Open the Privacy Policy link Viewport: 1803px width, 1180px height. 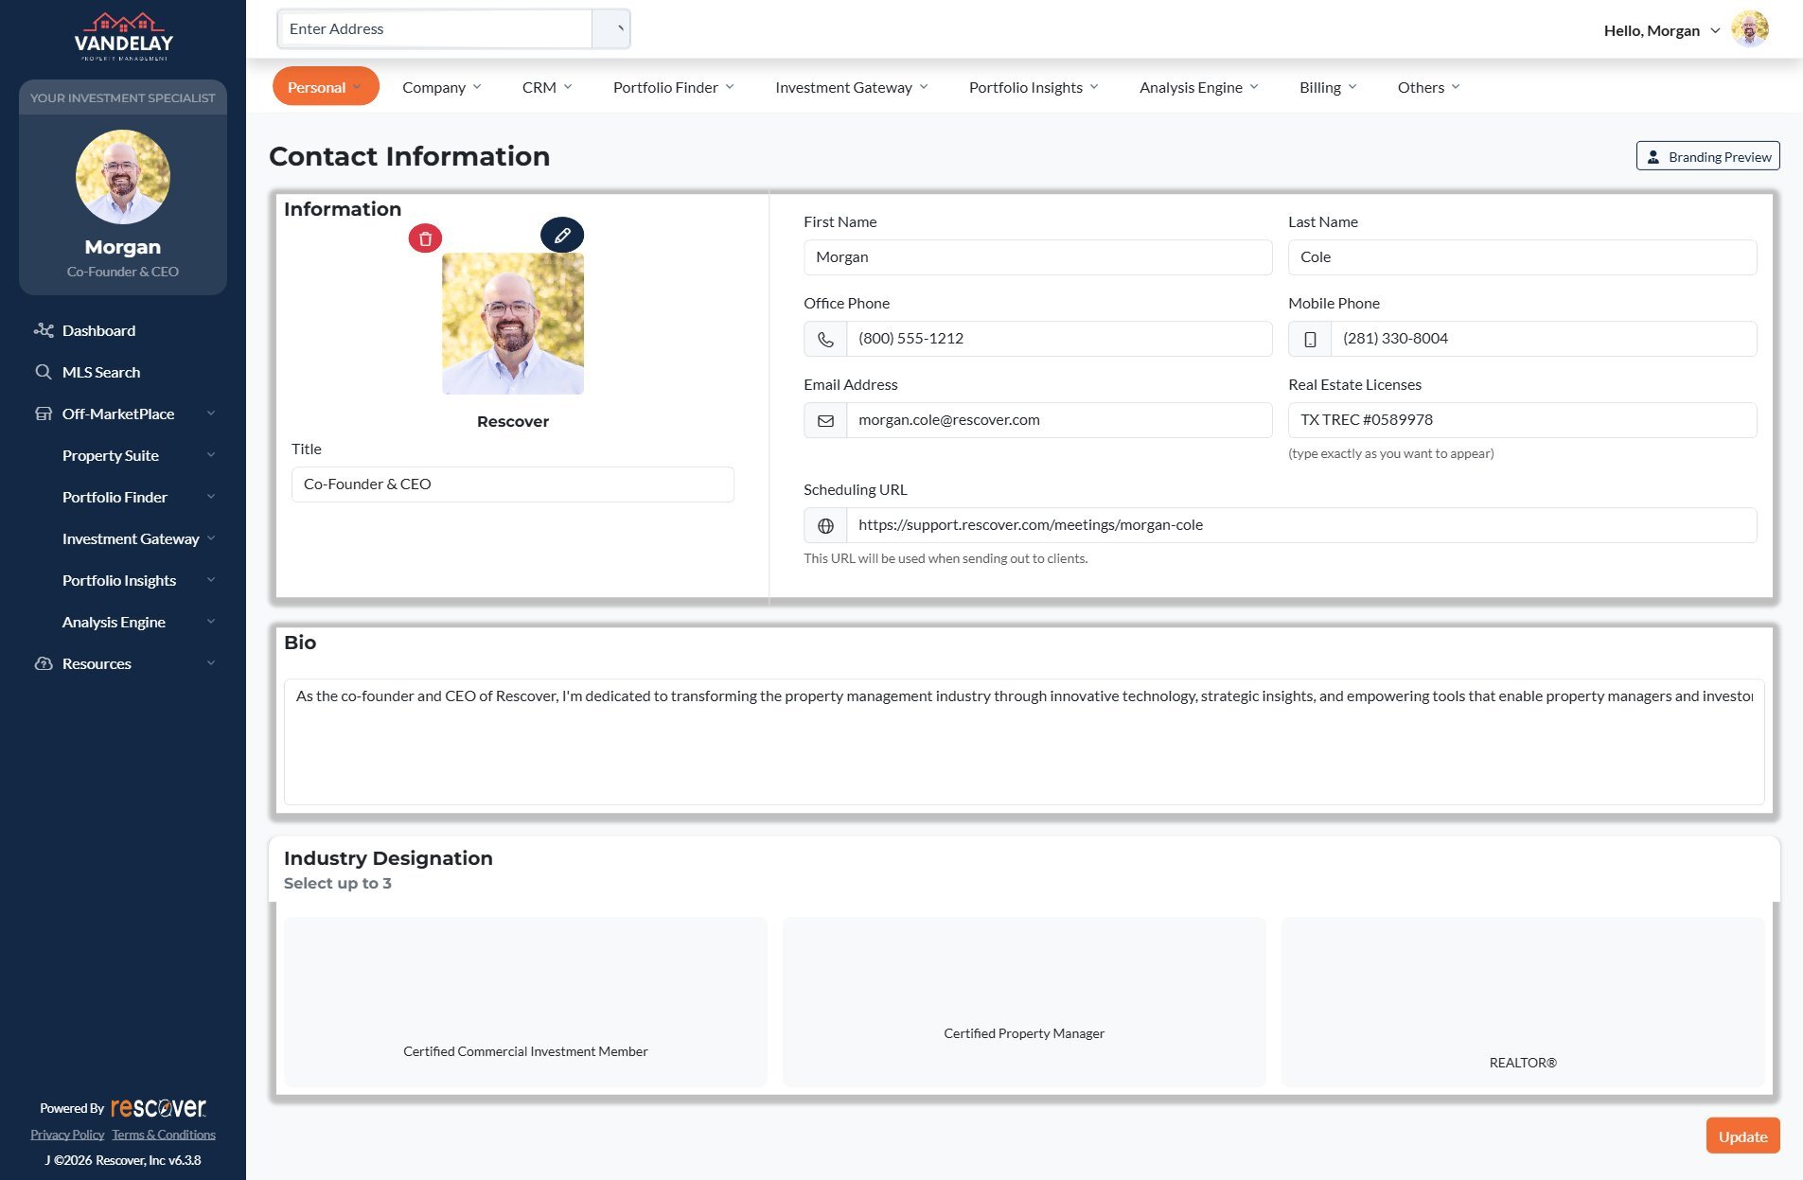(x=66, y=1134)
